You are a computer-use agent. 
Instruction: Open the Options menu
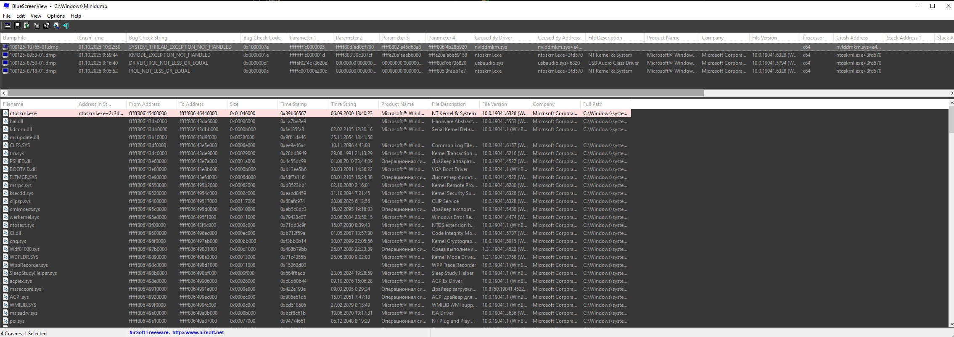click(56, 16)
